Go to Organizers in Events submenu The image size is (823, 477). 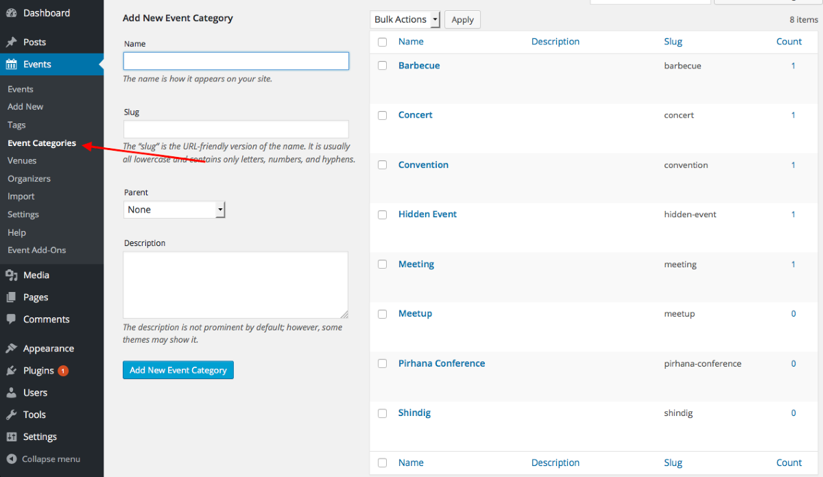point(29,178)
